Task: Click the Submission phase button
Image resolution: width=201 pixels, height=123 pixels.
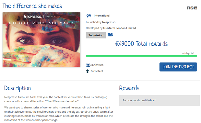Action: pyautogui.click(x=96, y=35)
